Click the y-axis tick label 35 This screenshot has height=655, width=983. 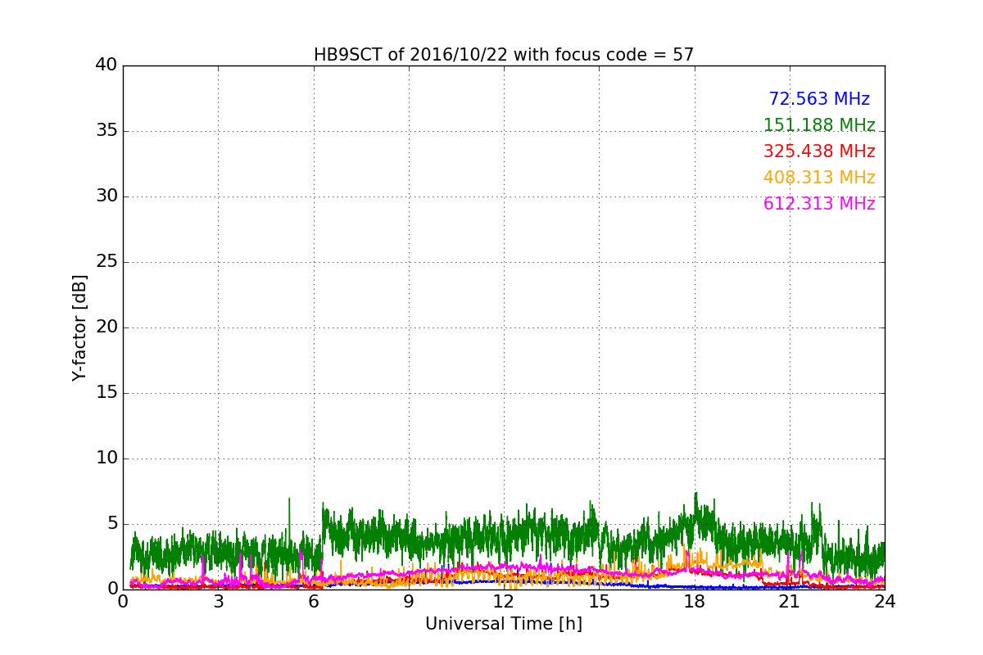click(x=106, y=131)
